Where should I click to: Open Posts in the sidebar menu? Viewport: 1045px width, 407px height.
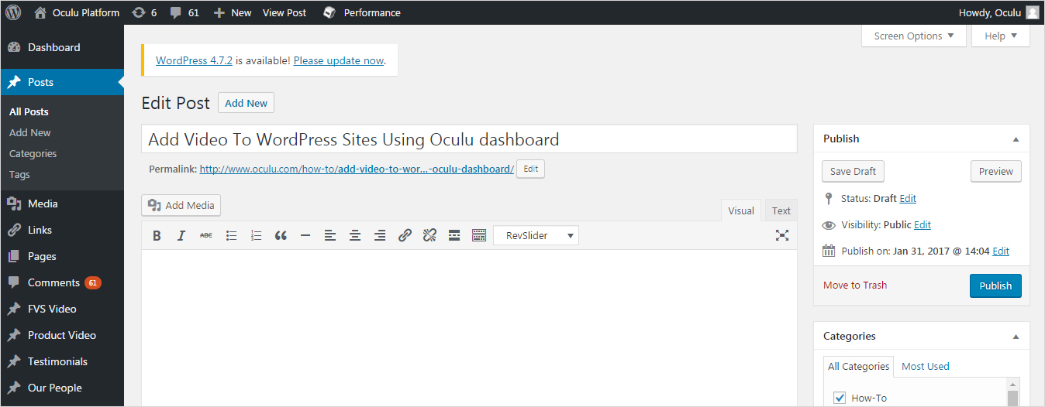click(62, 82)
